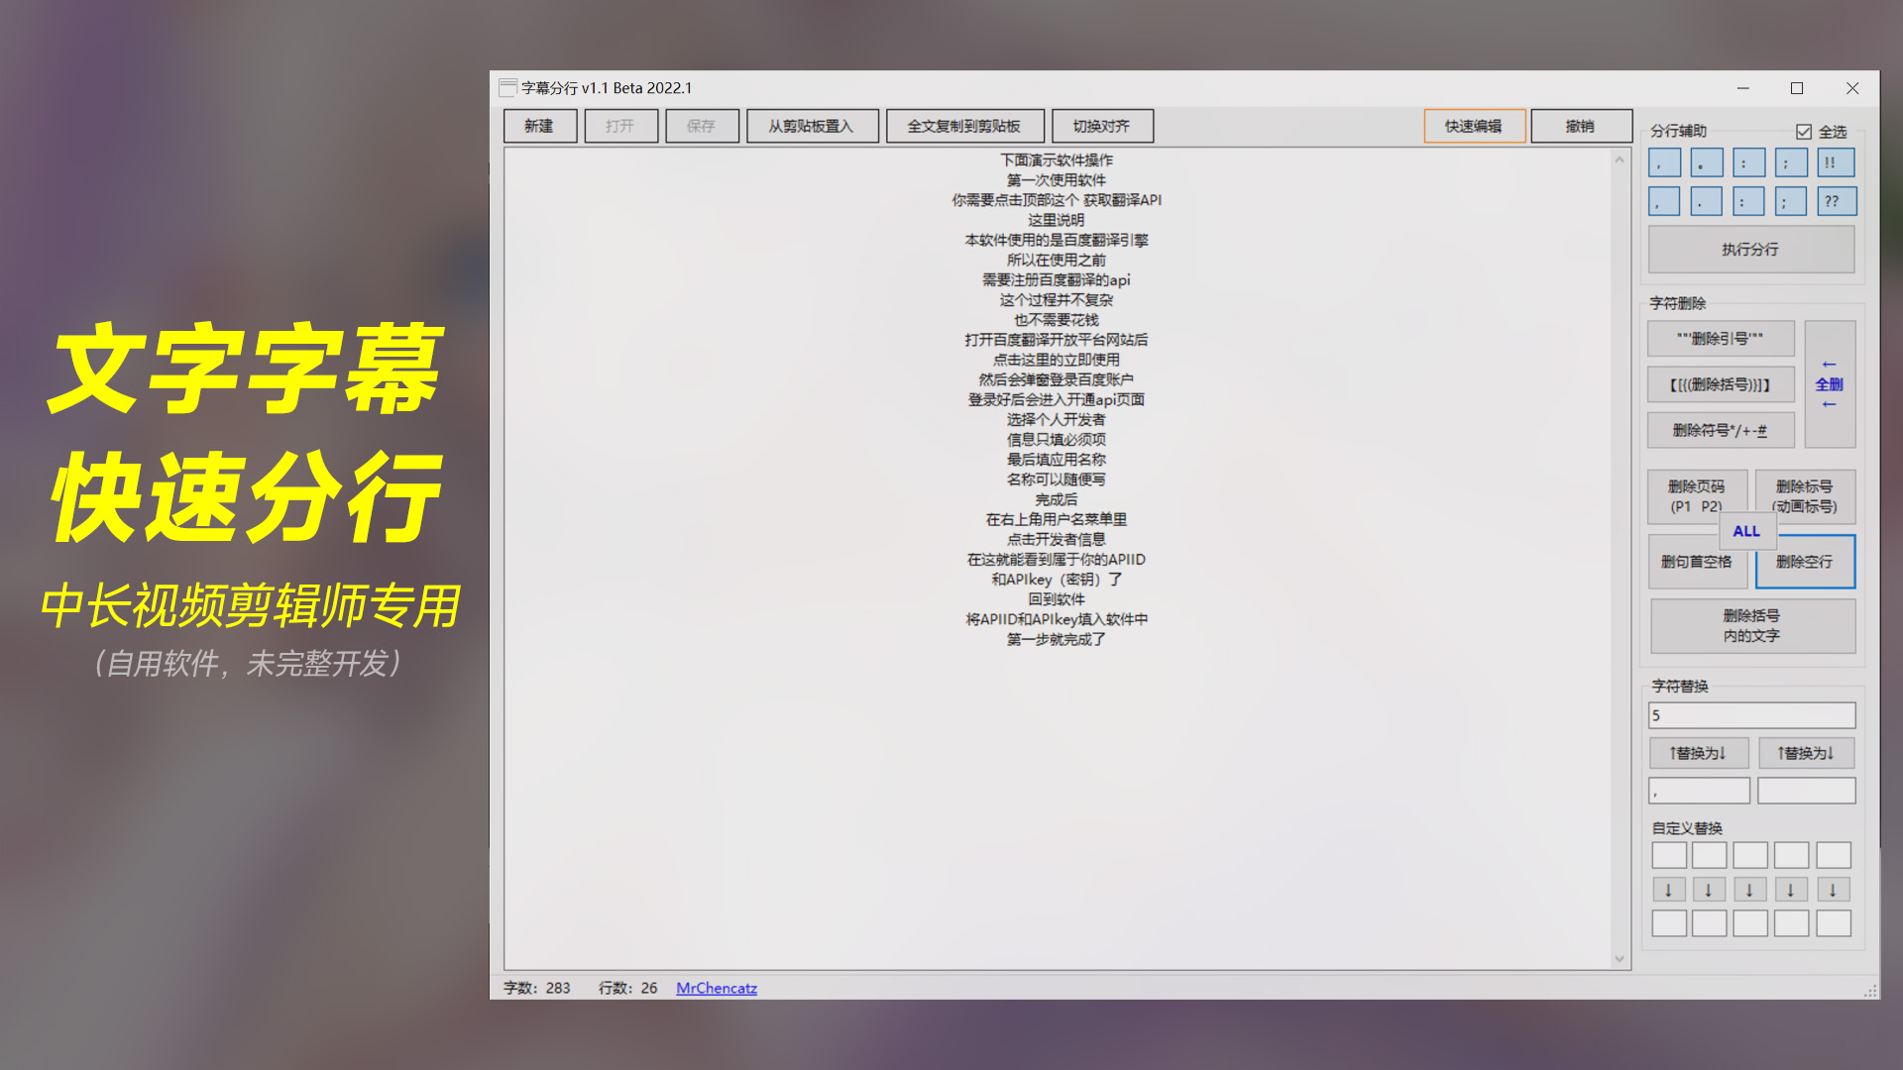Click the blue ALL button

pos(1747,531)
